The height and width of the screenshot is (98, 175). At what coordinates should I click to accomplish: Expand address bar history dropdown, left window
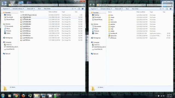(54, 5)
